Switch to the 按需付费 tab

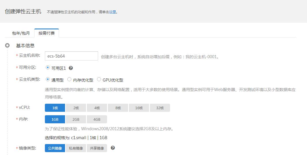[46, 33]
